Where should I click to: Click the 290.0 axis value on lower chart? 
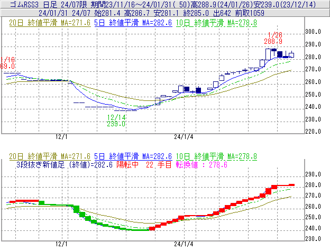pos(313,174)
